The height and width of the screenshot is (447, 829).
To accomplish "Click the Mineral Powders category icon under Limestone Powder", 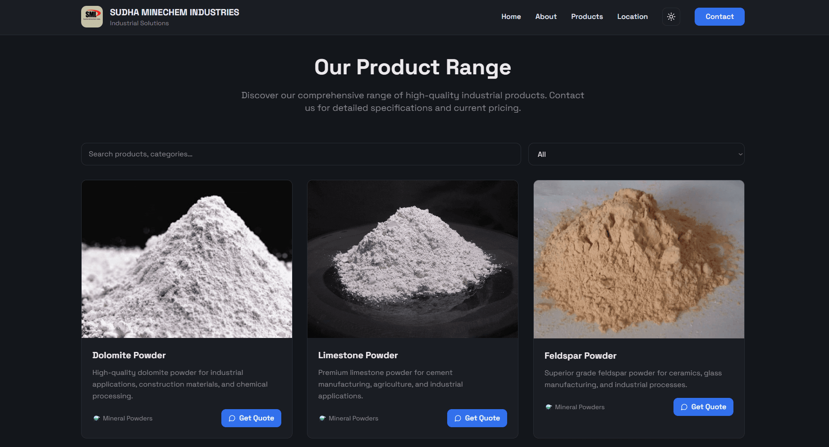I will (x=322, y=418).
